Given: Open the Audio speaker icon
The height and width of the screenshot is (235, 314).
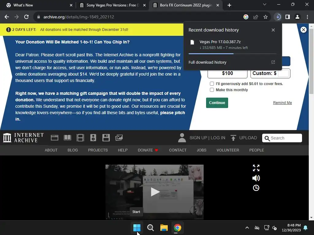Looking at the screenshot, I should click(x=93, y=138).
